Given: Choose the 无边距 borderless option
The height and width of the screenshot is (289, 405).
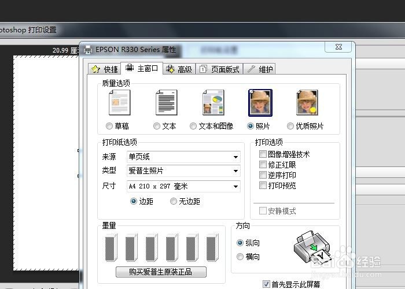Looking at the screenshot, I should [174, 201].
